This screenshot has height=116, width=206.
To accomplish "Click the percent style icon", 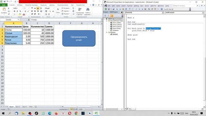I will point(50,11).
